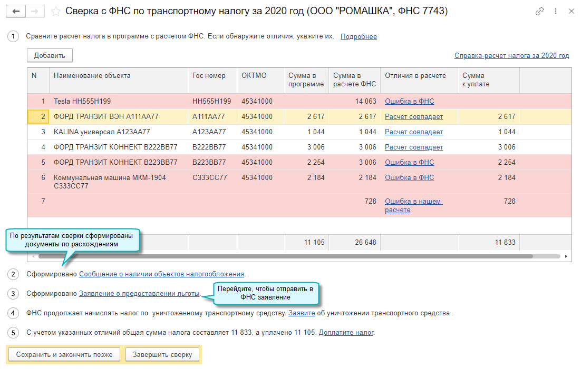
Task: Open Ошибка в ФНС for КОННЕКТ B223BB77
Action: coord(410,162)
